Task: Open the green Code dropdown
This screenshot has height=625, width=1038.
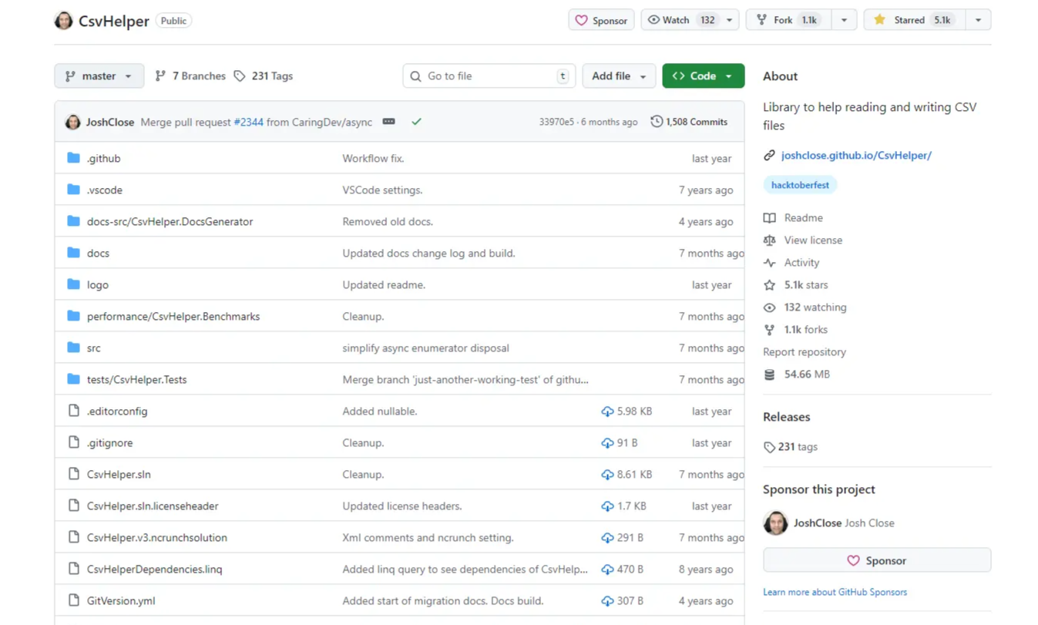Action: (x=703, y=76)
